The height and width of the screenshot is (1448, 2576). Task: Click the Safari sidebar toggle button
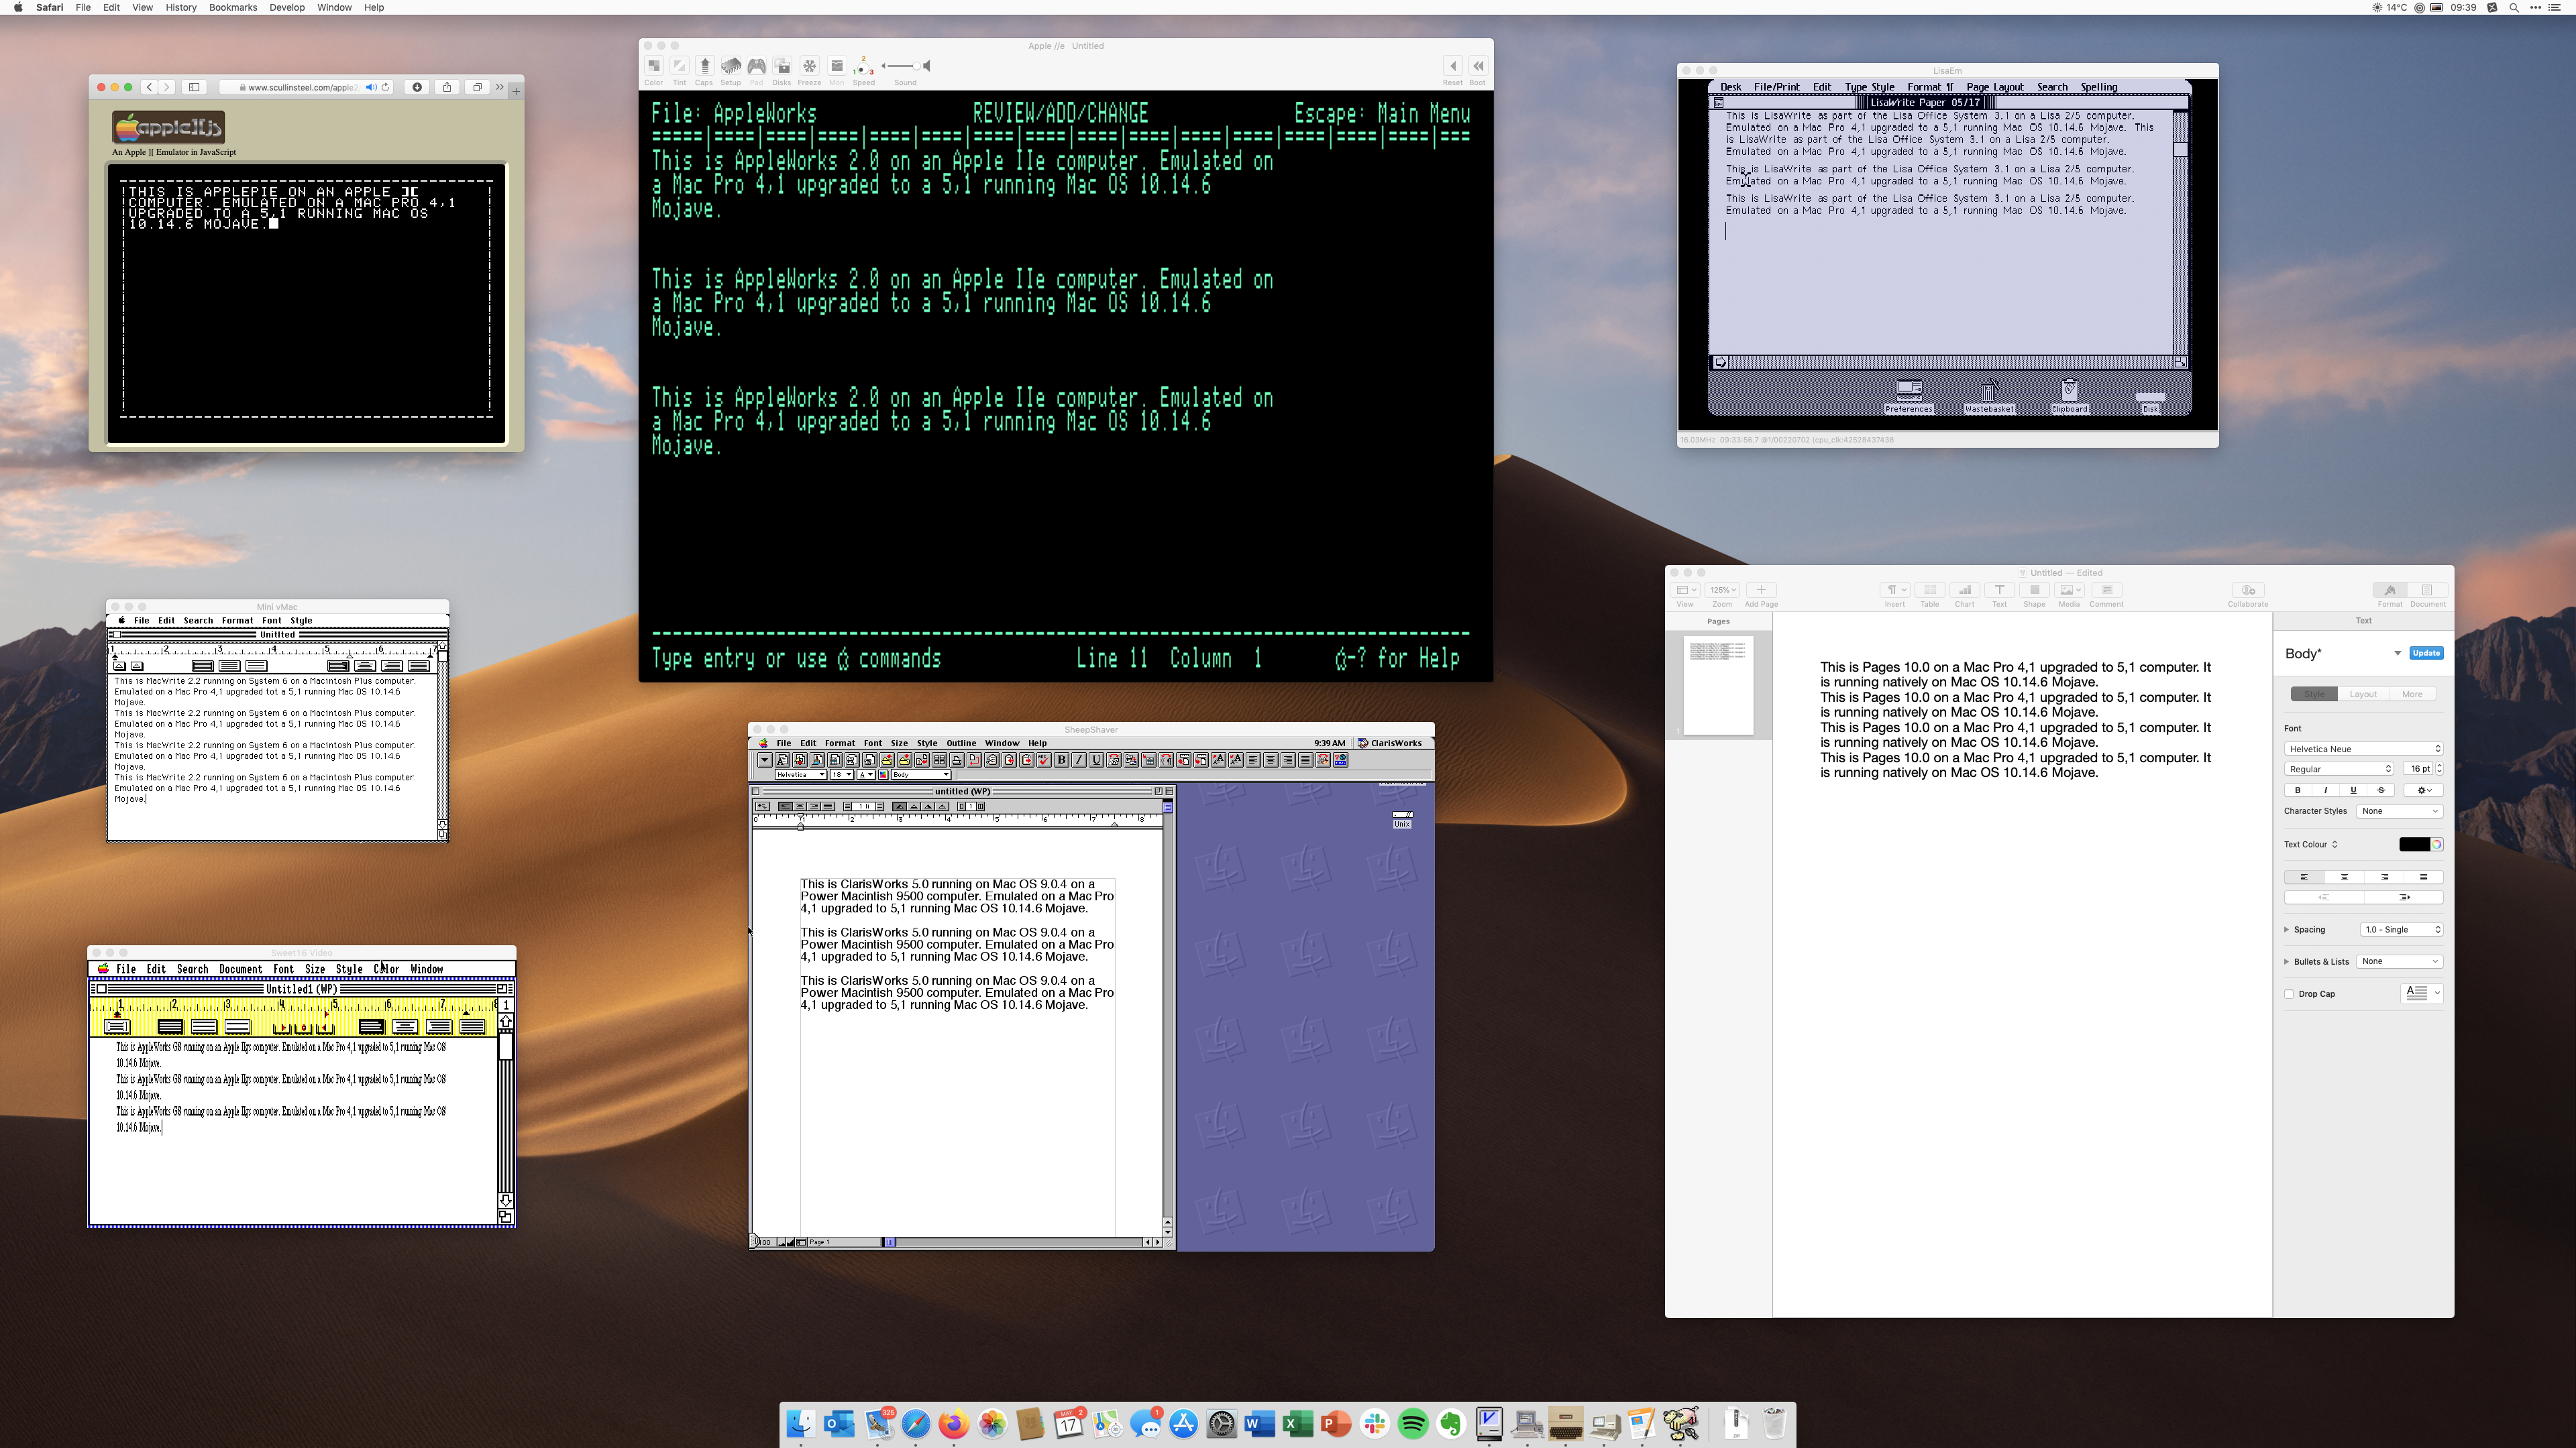pyautogui.click(x=194, y=87)
